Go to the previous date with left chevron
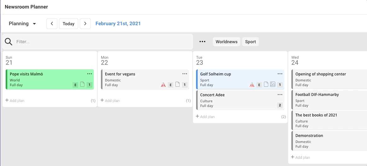Viewport: 367px width, 166px height. [52, 24]
